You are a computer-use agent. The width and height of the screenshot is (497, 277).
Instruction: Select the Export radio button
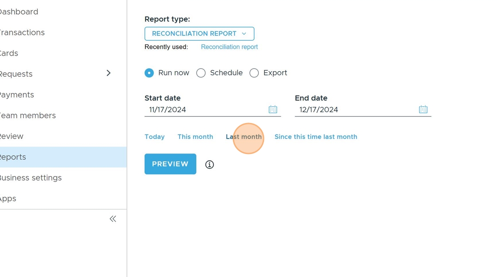click(x=254, y=73)
